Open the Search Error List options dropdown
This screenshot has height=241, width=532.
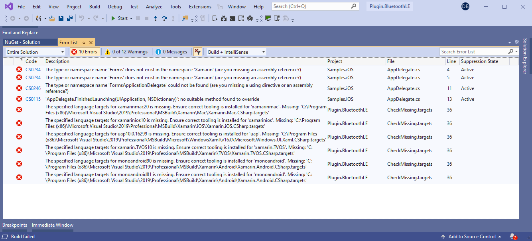pos(516,52)
